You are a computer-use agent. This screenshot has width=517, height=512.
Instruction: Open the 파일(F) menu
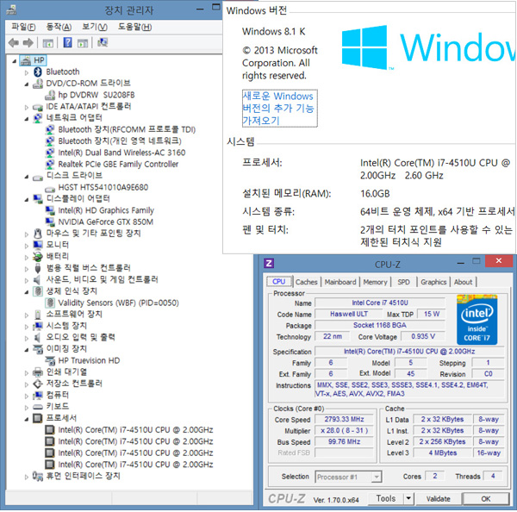tap(23, 27)
